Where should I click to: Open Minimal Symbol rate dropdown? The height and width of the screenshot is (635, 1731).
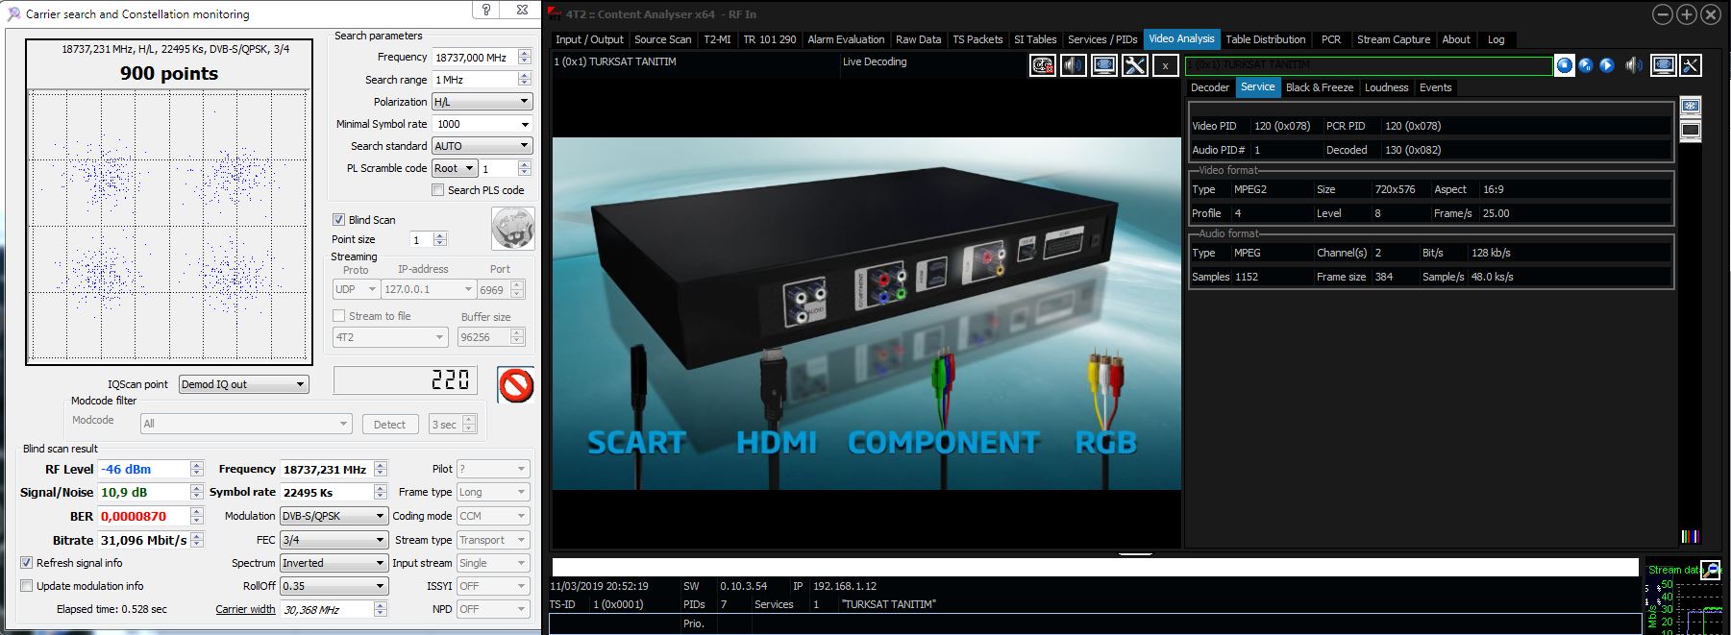[482, 124]
